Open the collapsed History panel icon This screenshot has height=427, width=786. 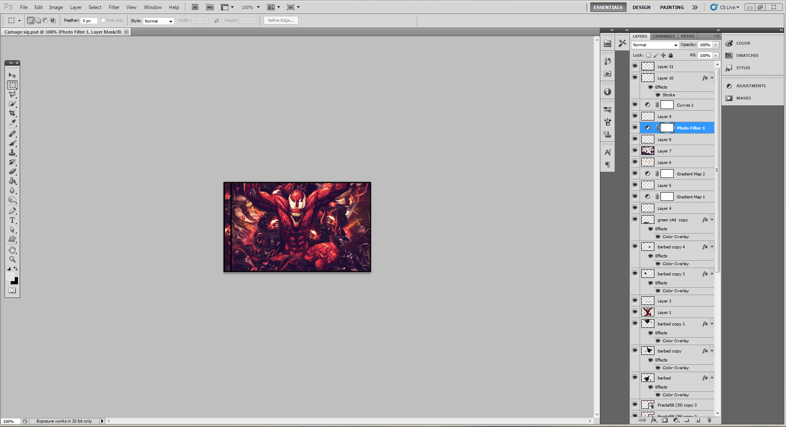(607, 61)
